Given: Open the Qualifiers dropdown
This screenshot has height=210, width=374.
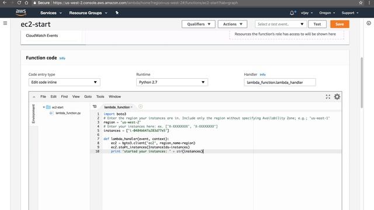Looking at the screenshot, I should 199,24.
